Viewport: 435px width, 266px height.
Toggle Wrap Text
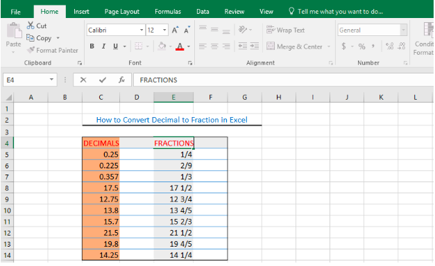(x=285, y=30)
